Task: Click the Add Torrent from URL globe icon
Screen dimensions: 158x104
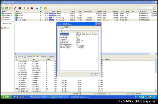Action: [x=6, y=8]
